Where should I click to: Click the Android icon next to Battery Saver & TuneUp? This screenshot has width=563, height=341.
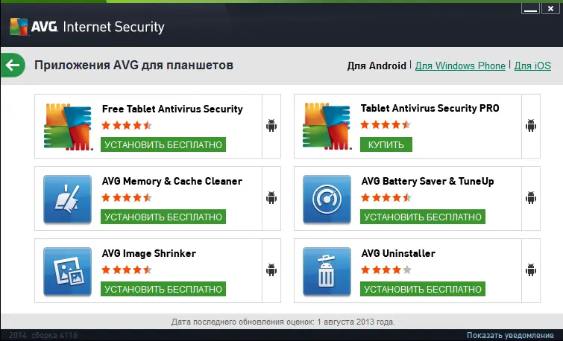(531, 198)
